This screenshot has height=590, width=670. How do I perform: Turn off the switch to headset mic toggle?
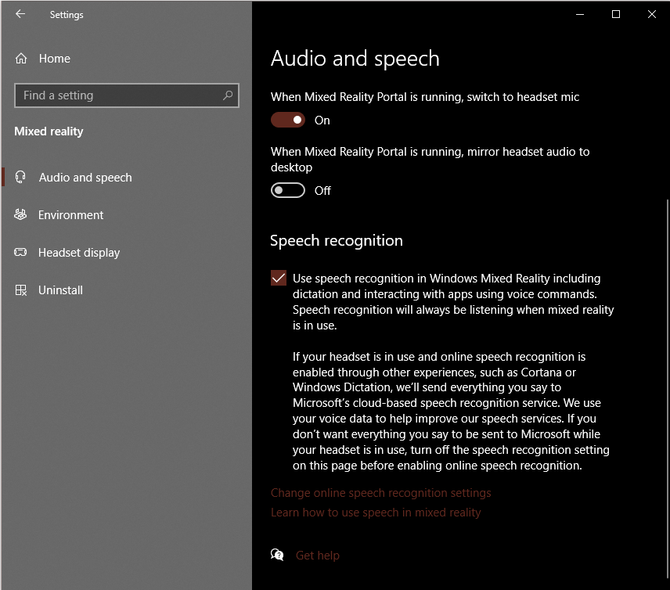(x=287, y=121)
